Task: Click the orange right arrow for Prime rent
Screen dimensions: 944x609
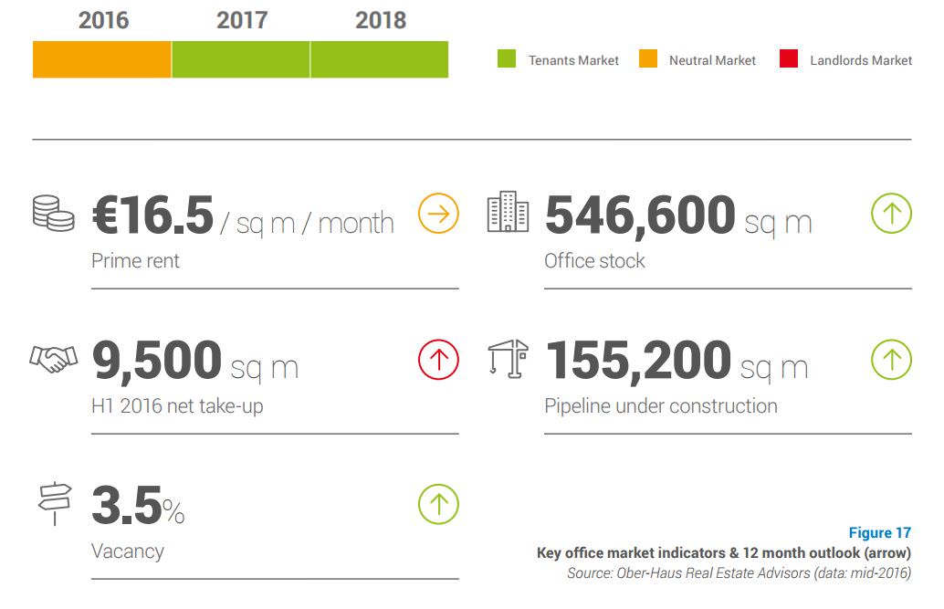Action: (438, 214)
